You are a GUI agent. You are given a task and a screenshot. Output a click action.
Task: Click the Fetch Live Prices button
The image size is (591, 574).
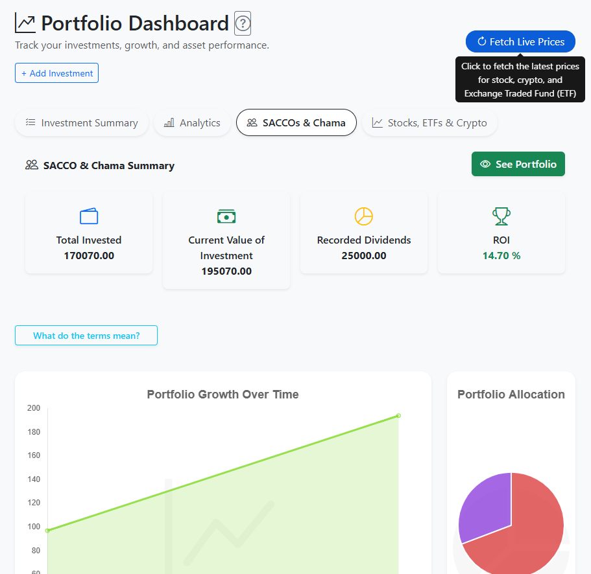click(520, 41)
